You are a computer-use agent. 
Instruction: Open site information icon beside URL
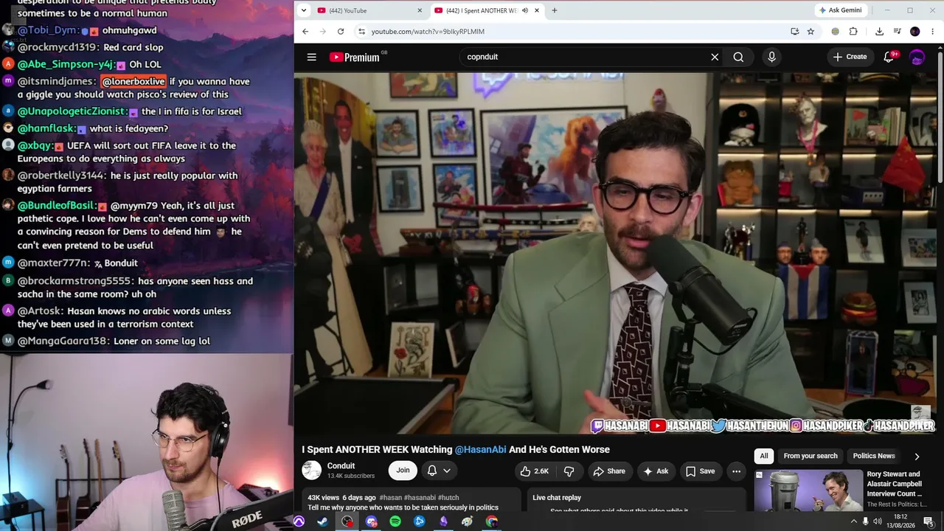click(361, 32)
